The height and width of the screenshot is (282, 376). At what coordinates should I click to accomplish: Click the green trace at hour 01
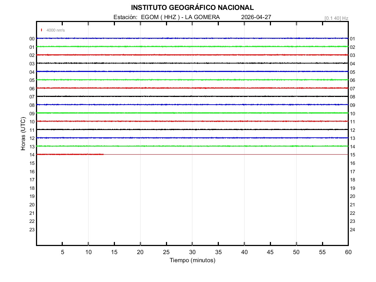point(192,47)
